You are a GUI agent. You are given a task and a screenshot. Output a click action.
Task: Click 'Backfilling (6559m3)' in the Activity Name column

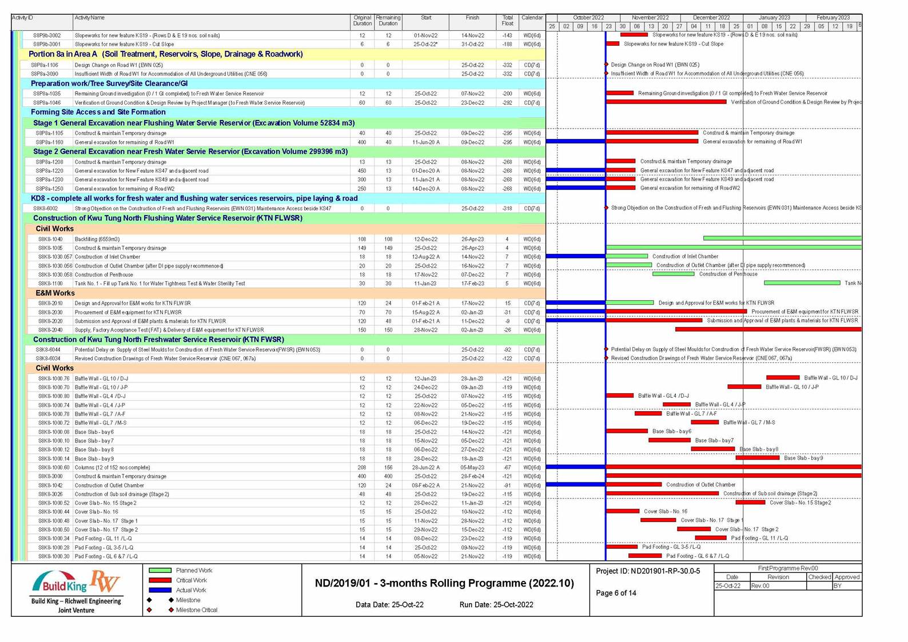click(x=97, y=240)
